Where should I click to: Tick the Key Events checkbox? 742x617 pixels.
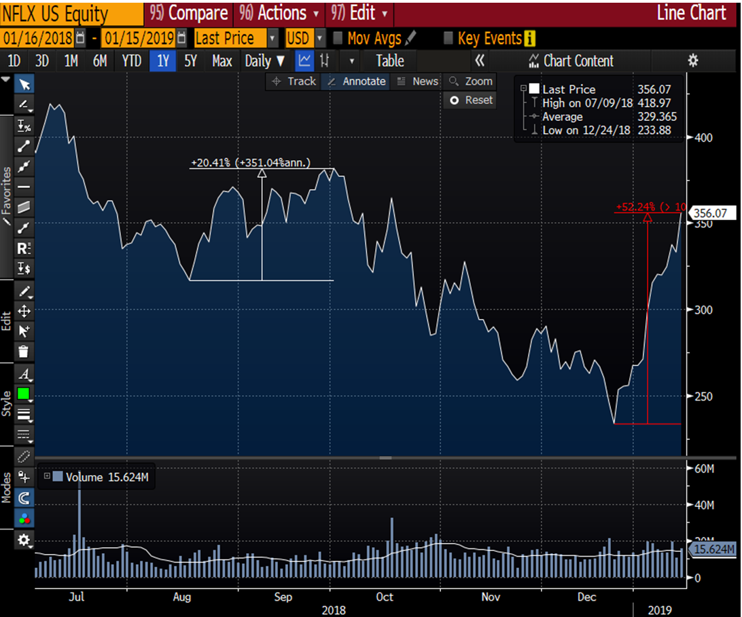pos(448,39)
